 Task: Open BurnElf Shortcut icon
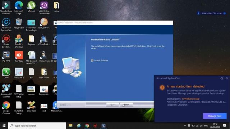19,41
